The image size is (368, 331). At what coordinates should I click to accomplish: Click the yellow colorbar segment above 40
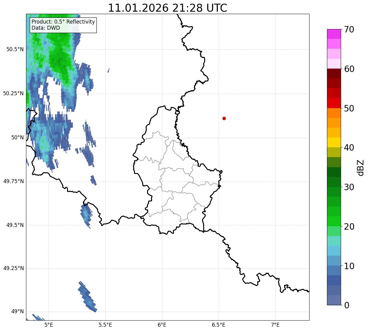(x=334, y=142)
